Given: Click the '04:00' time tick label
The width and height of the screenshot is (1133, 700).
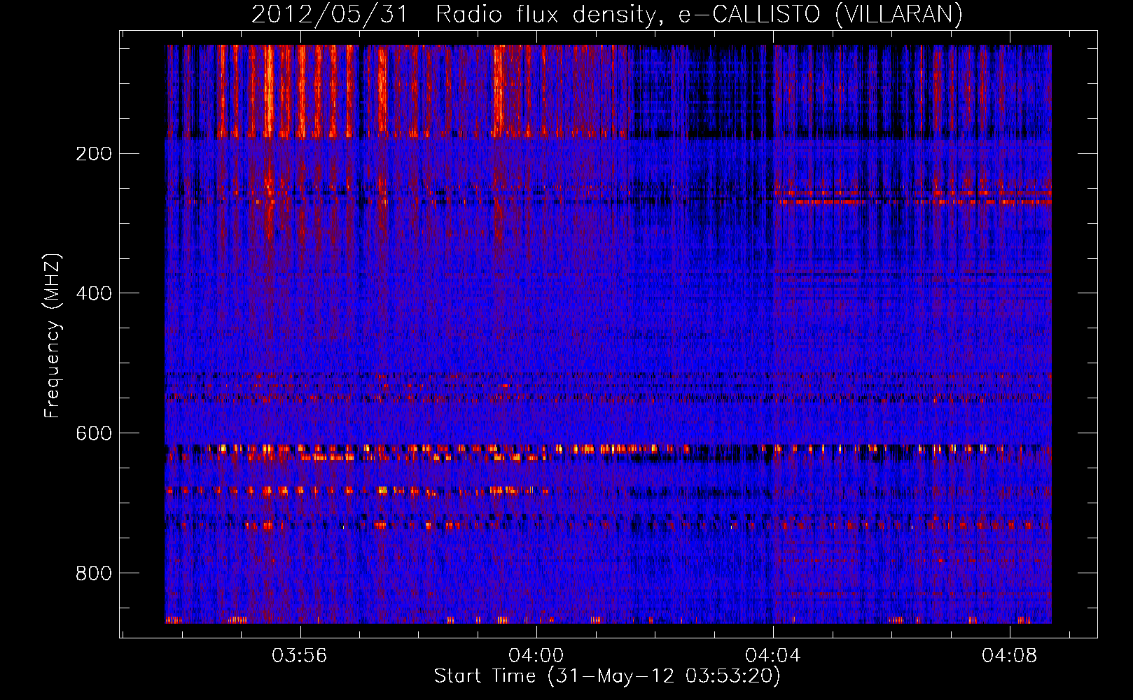Looking at the screenshot, I should (536, 655).
